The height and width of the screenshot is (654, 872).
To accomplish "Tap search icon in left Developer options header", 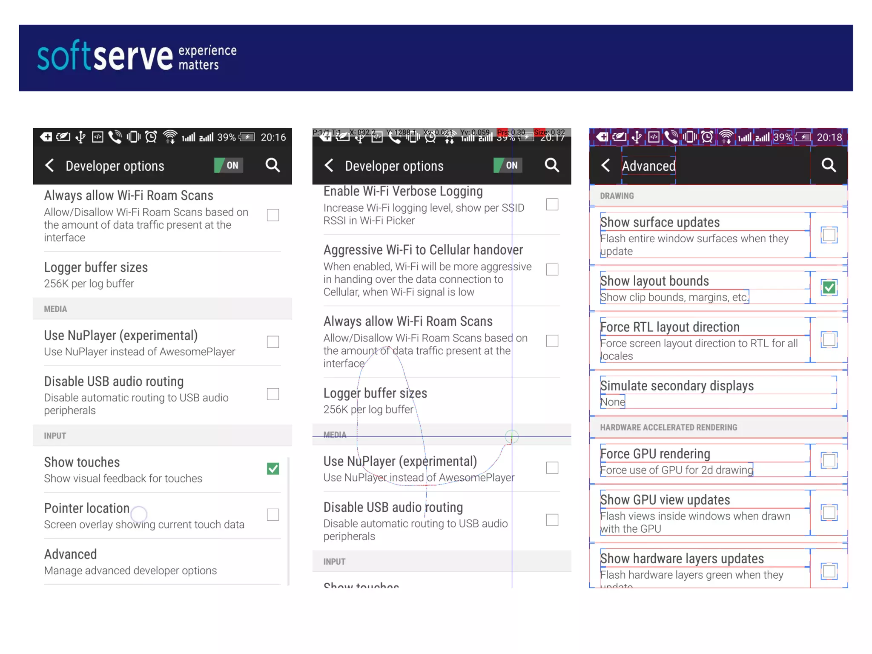I will (x=272, y=165).
